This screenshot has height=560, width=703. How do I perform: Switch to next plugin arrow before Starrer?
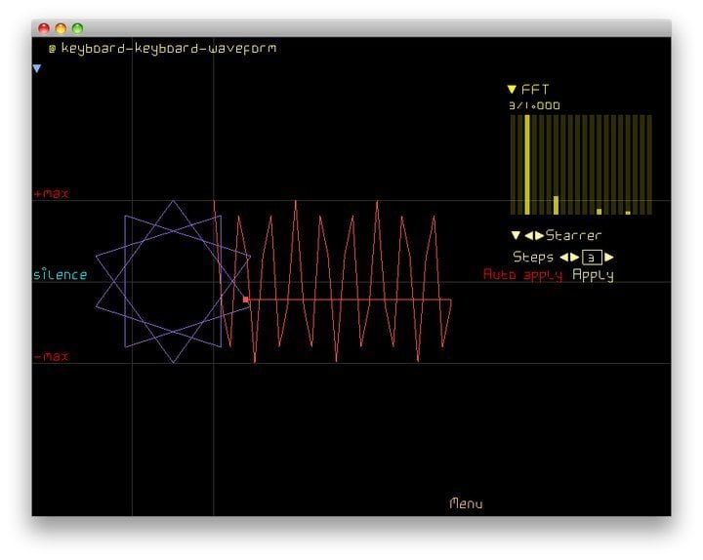tap(539, 235)
